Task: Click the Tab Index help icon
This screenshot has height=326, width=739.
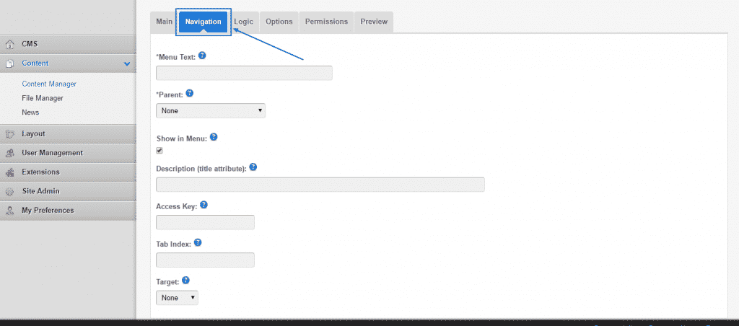Action: [198, 242]
